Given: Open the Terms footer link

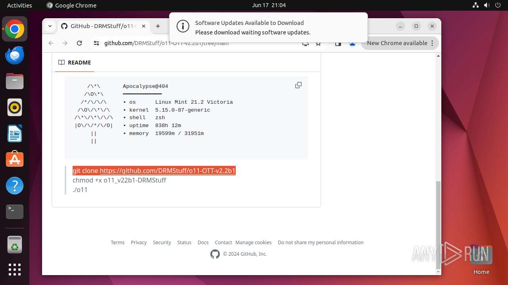Looking at the screenshot, I should (117, 242).
